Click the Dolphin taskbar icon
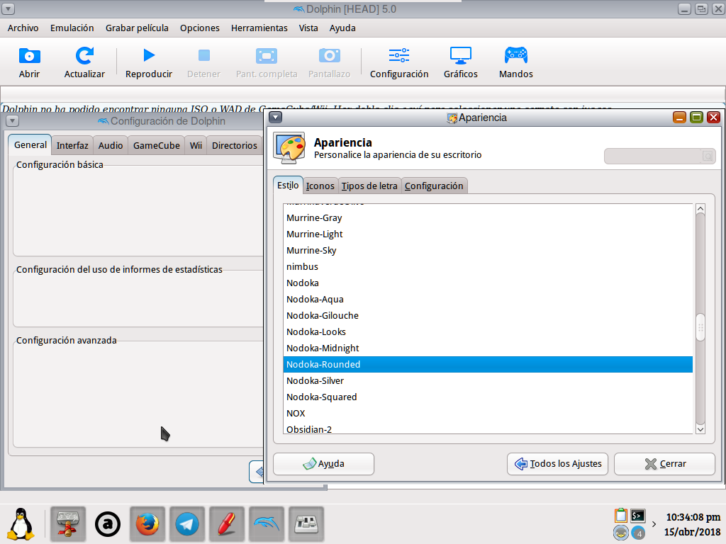 tap(267, 525)
